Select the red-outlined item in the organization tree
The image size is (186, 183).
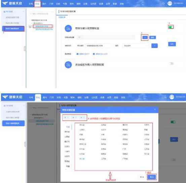click(x=43, y=26)
